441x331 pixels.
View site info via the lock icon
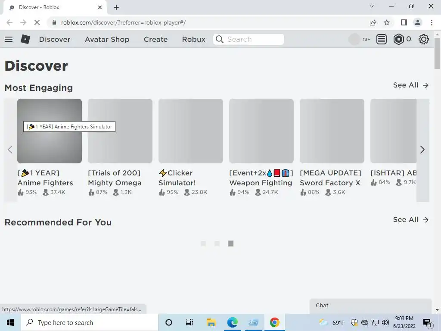pyautogui.click(x=54, y=22)
